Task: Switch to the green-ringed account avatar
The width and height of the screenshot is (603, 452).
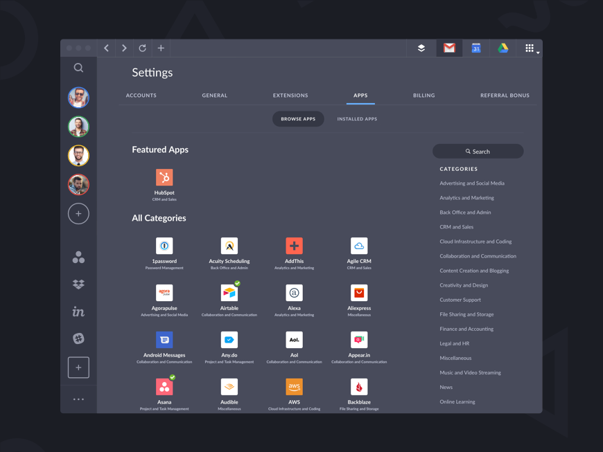Action: pos(78,127)
